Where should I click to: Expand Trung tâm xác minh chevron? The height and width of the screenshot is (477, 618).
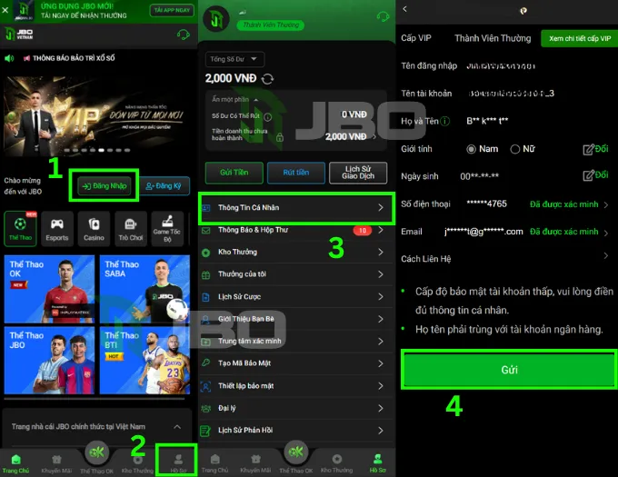[x=381, y=342]
